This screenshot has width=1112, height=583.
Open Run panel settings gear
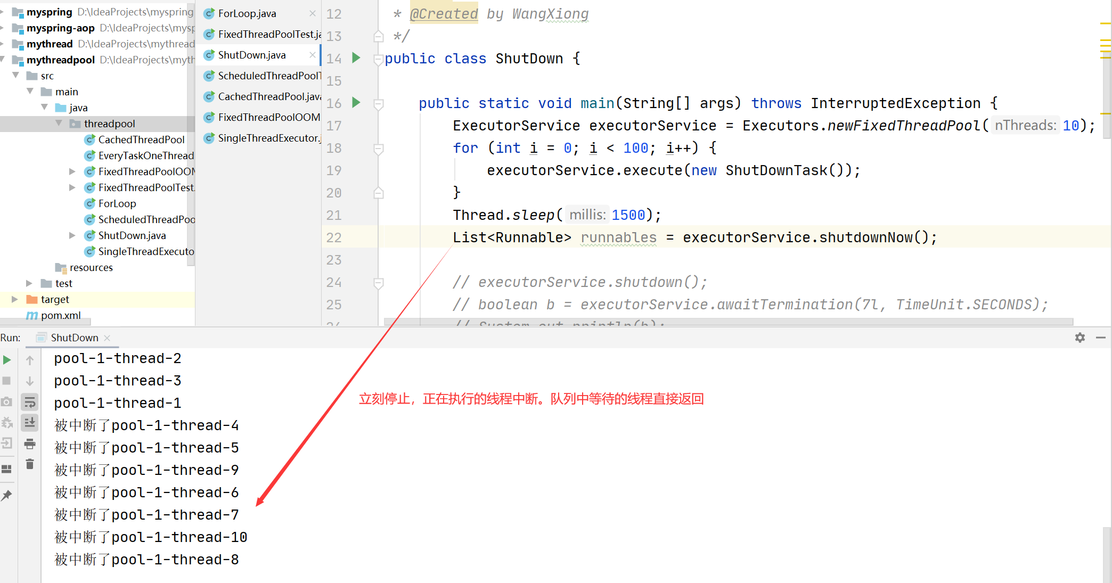[1080, 338]
